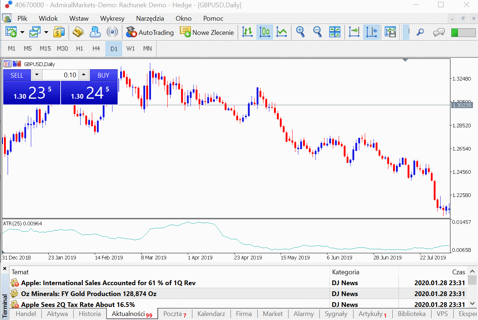Decrease trade volume with down arrow
The image size is (478, 320).
pos(37,75)
